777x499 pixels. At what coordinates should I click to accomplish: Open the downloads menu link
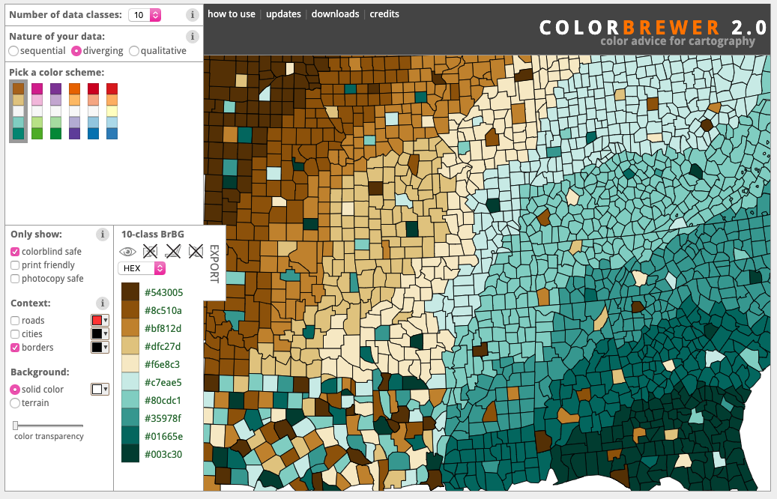tap(335, 14)
